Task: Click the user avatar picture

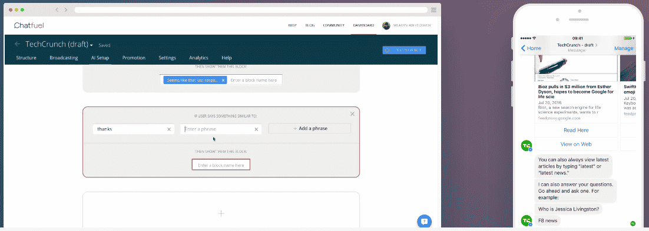Action: tap(386, 26)
